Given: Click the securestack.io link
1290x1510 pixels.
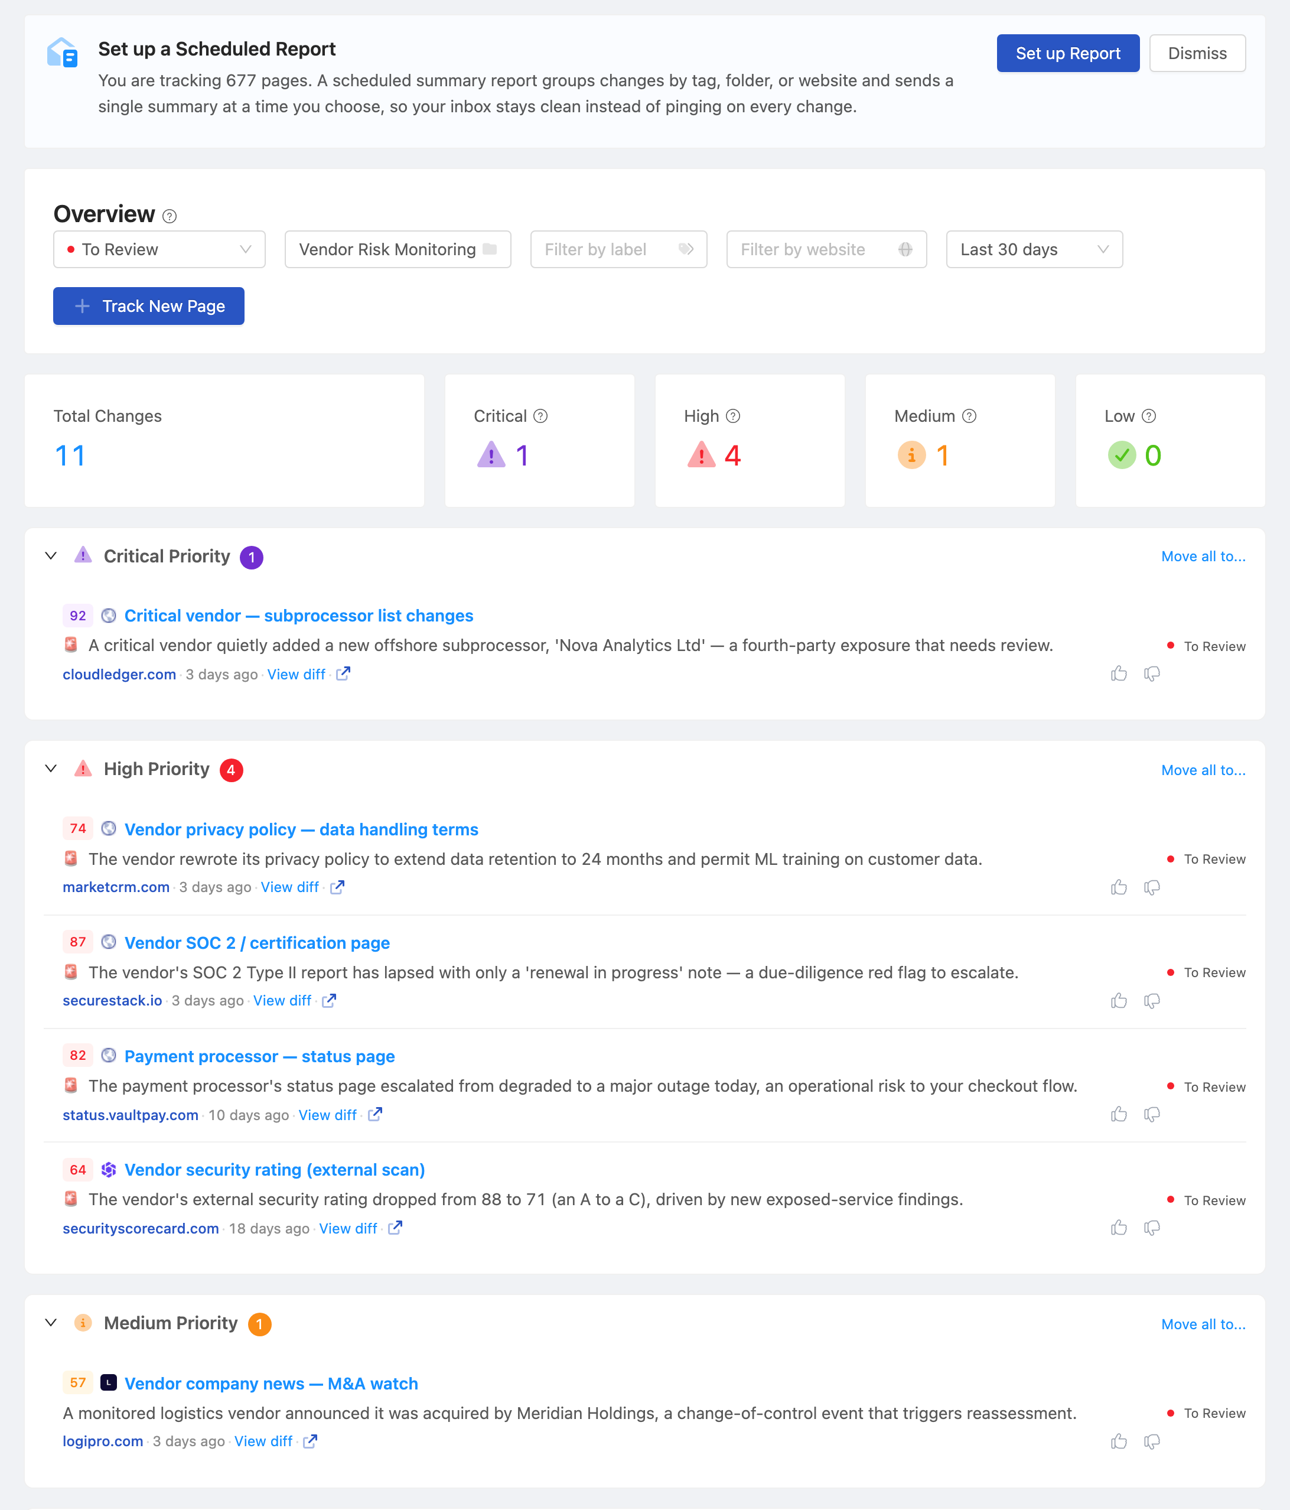Looking at the screenshot, I should (112, 1001).
